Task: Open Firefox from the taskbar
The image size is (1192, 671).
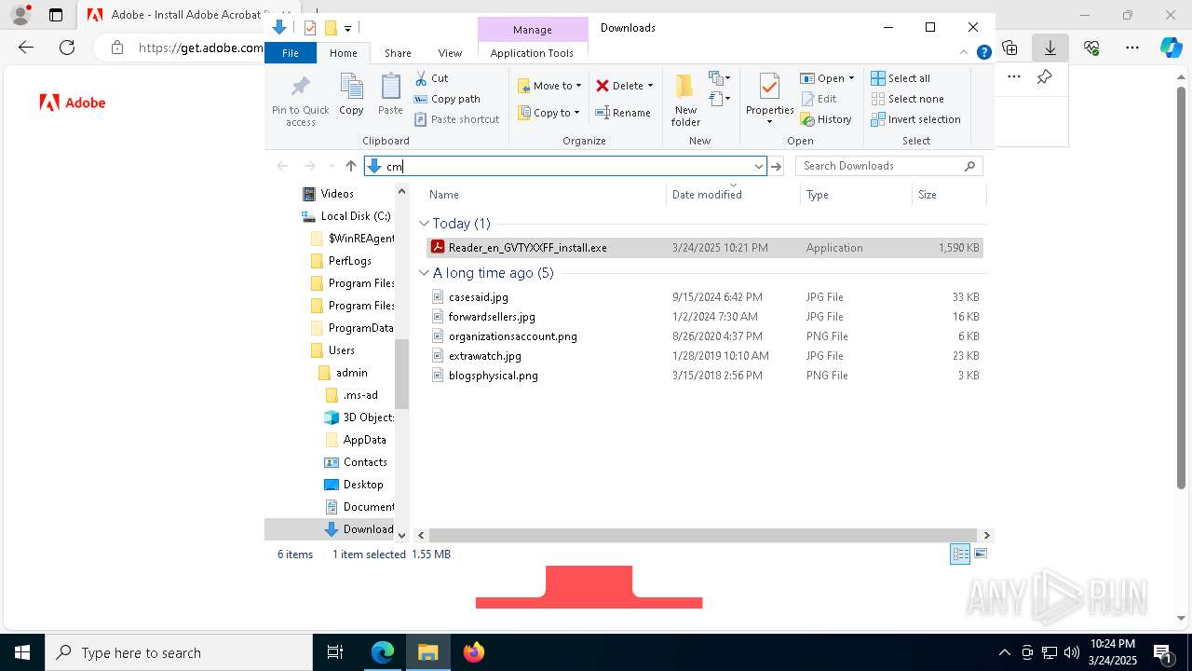Action: click(474, 652)
